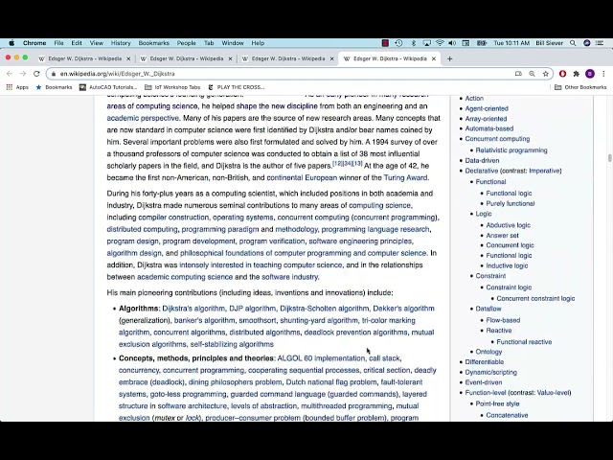Screen dimensions: 613x460
Task: Open the AutoCAD Tutorials bookmark
Action: [x=108, y=87]
